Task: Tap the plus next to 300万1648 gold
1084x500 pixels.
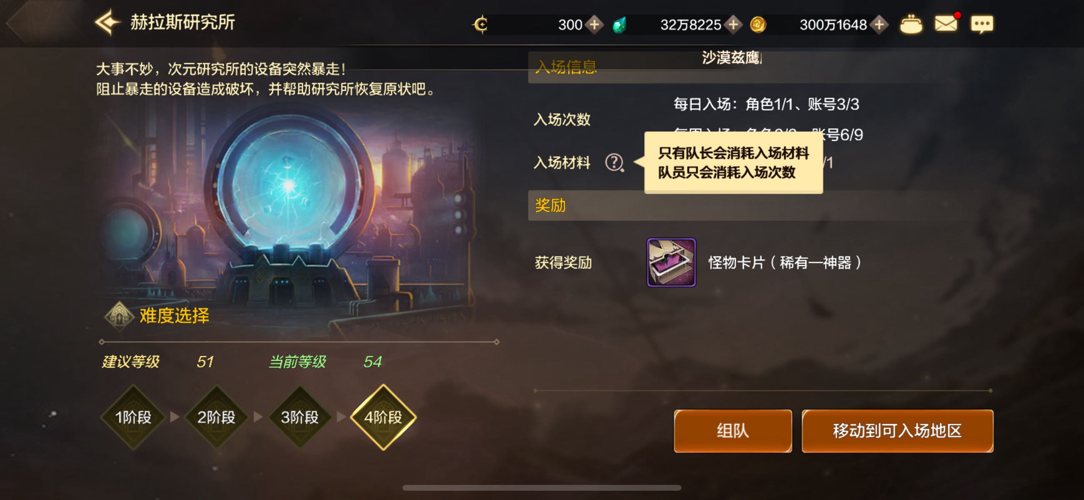Action: (879, 25)
